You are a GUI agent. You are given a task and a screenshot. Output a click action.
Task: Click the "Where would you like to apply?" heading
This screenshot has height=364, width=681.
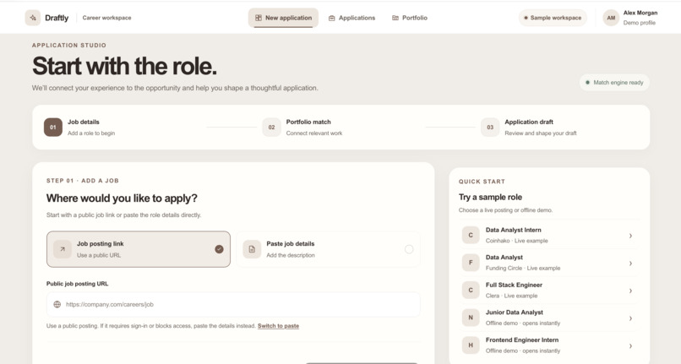122,198
